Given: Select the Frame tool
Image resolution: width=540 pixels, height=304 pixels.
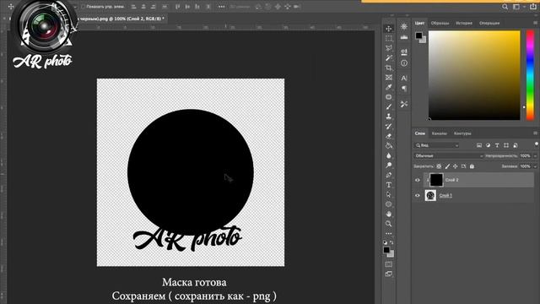Looking at the screenshot, I should (389, 77).
